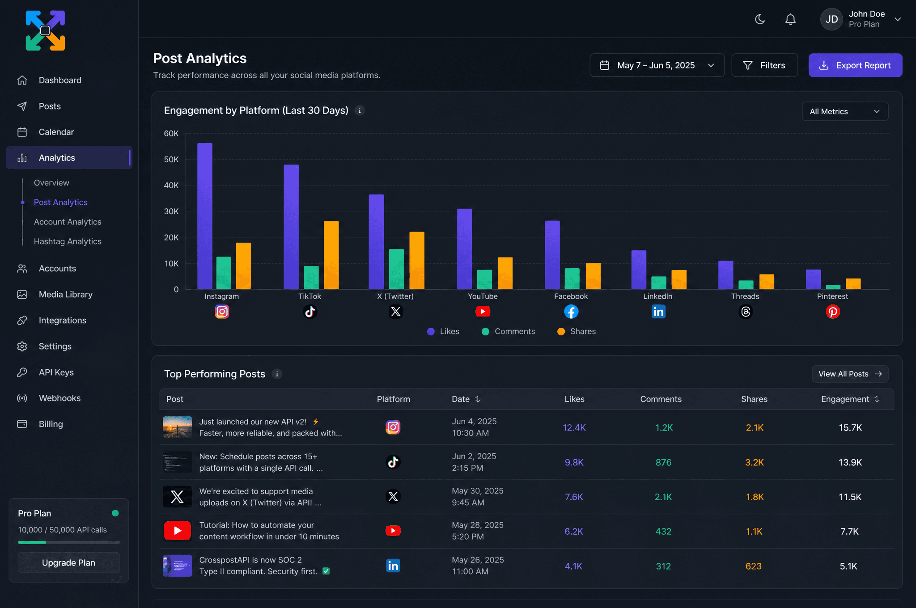Viewport: 916px width, 608px height.
Task: Click Upgrade Plan button
Action: pos(69,562)
